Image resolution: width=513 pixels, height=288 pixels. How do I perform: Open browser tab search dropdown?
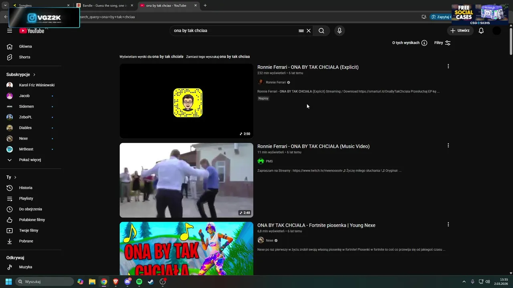[x=5, y=6]
